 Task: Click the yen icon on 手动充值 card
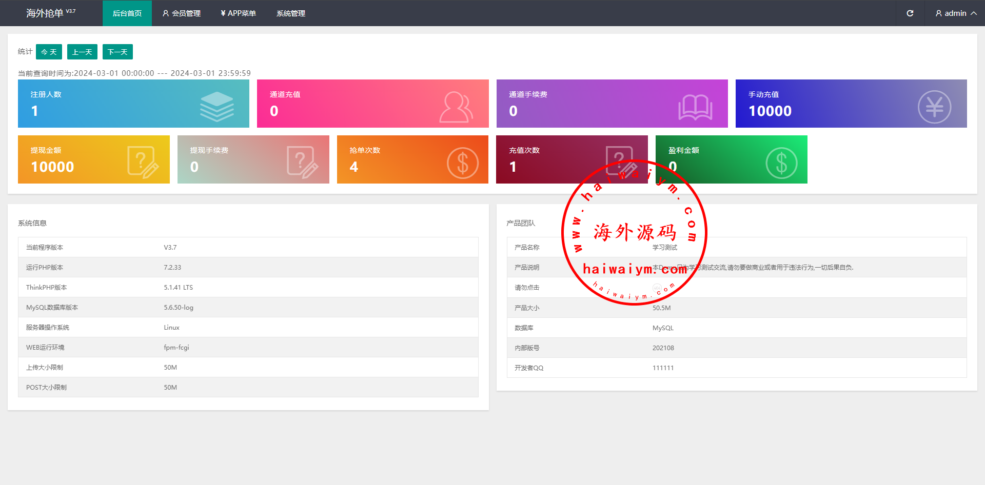[934, 107]
